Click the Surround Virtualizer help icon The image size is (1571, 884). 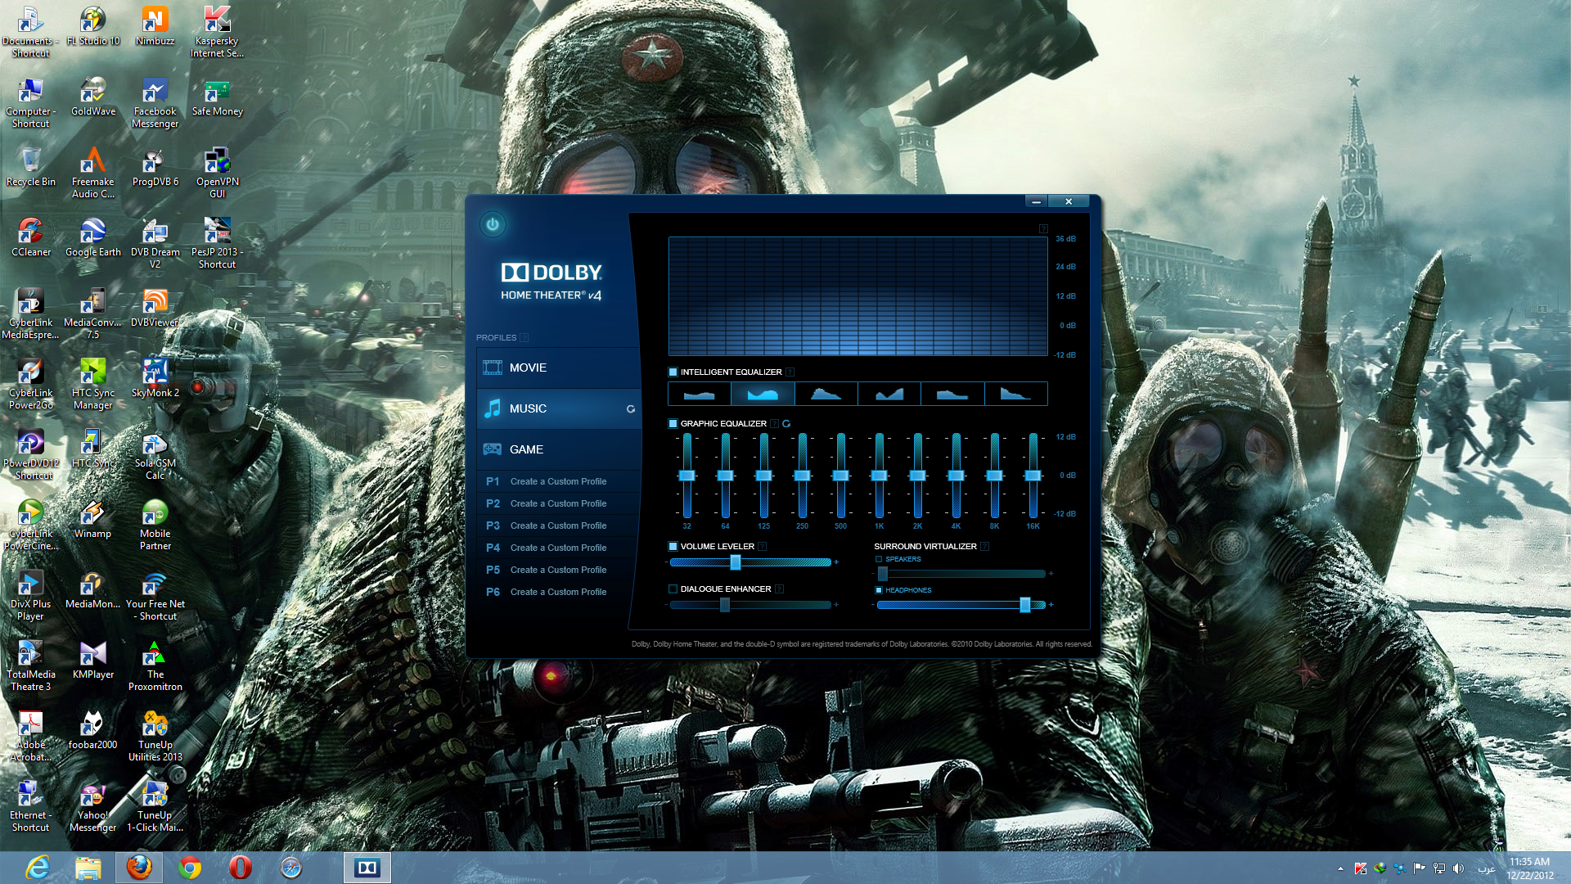[x=985, y=546]
